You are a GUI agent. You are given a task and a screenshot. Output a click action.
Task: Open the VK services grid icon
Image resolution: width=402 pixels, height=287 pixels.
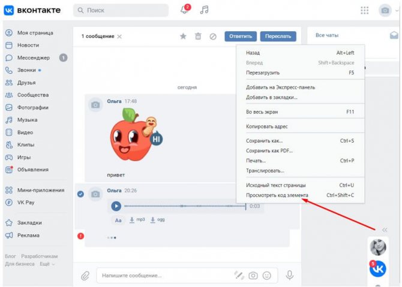tap(364, 10)
